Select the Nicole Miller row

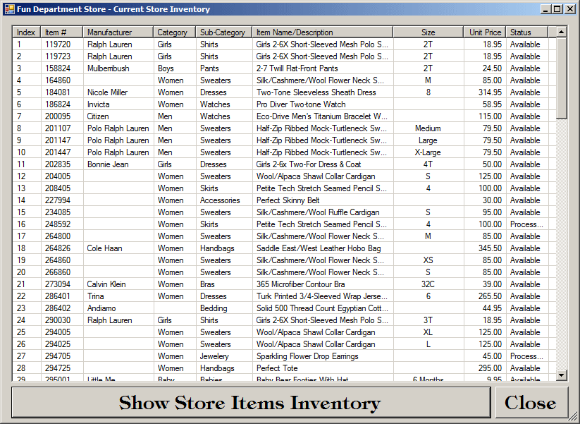284,92
